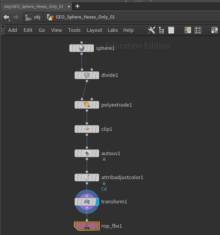Toggle the lock icon under attribadjustcolor1
Viewport: 220px width, 235px height.
(104, 183)
